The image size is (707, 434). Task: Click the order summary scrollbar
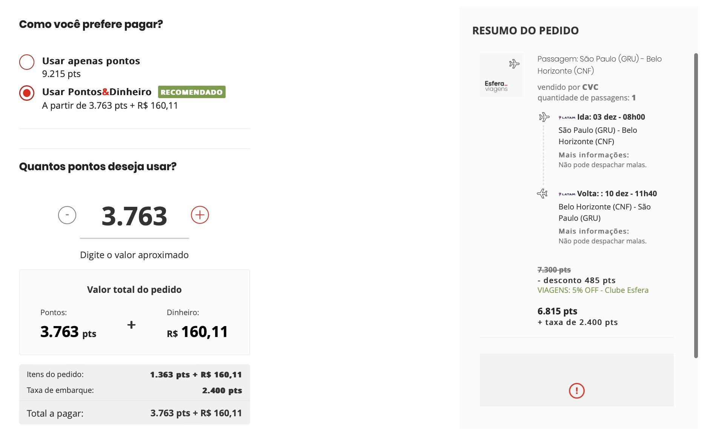pos(696,206)
